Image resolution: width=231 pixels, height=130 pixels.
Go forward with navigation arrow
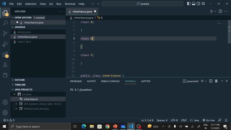[x=98, y=4]
